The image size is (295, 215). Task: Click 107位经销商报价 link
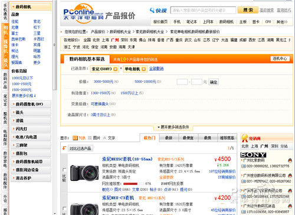(x=222, y=172)
